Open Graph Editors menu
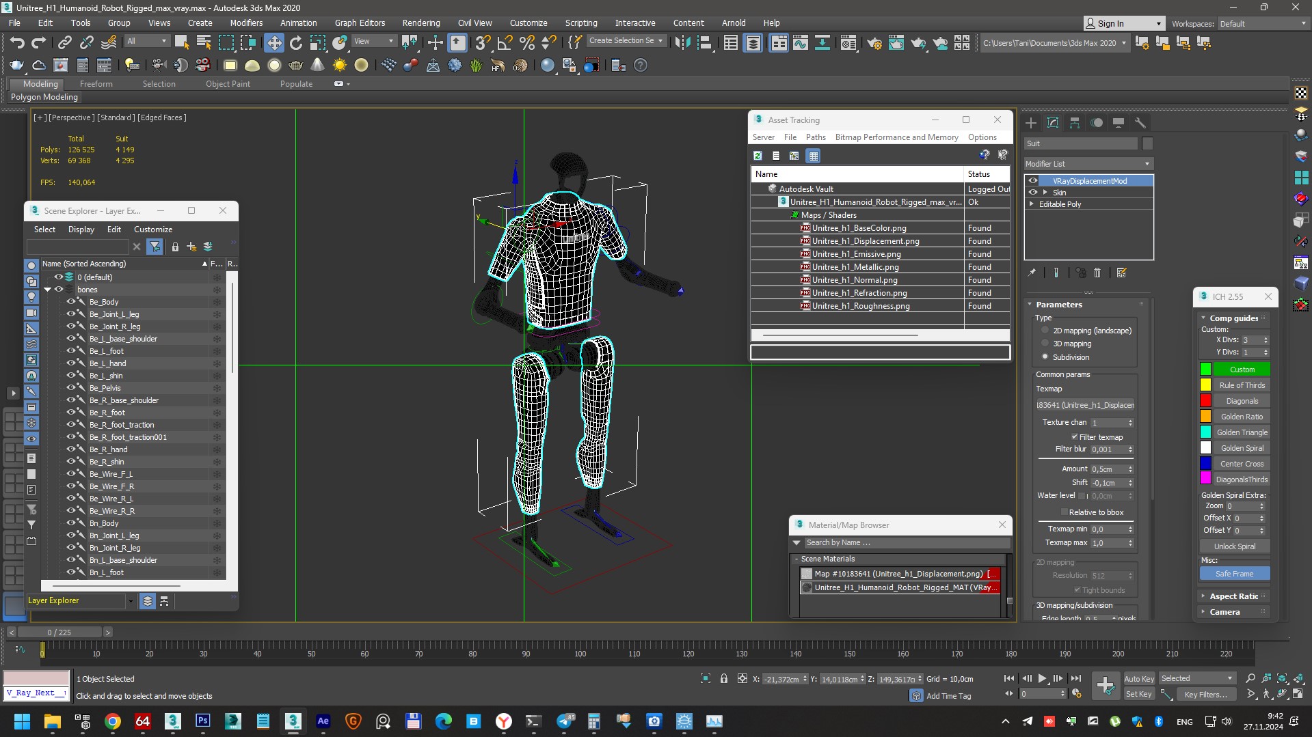The width and height of the screenshot is (1312, 737). pos(360,23)
